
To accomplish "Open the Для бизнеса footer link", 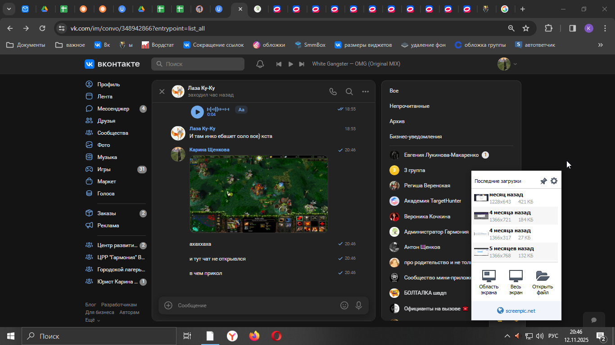I will pos(100,312).
